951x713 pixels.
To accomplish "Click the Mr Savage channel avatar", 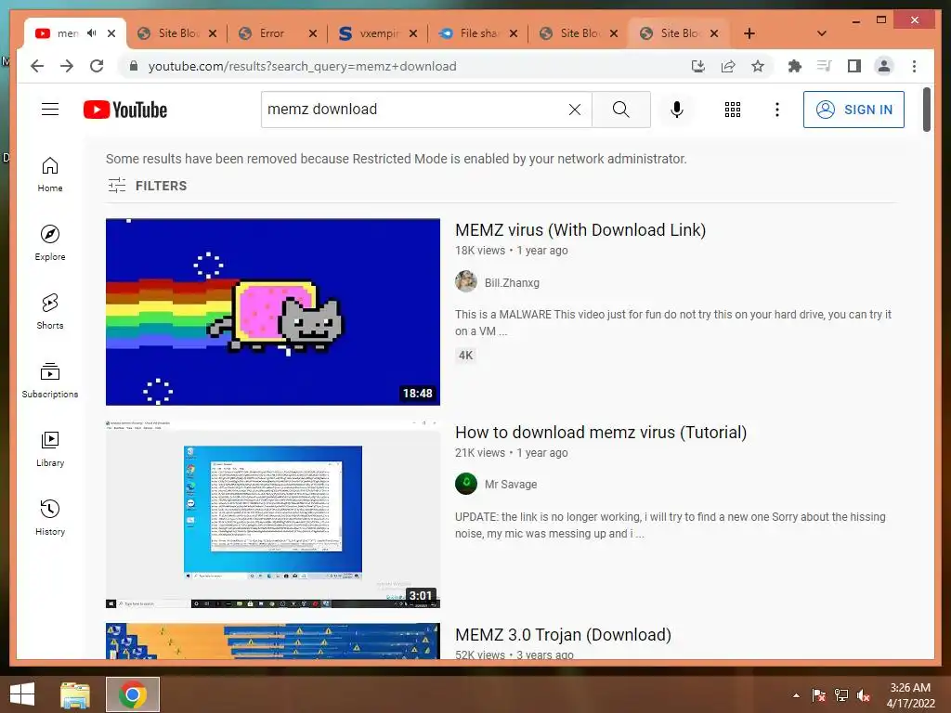I will pos(466,484).
